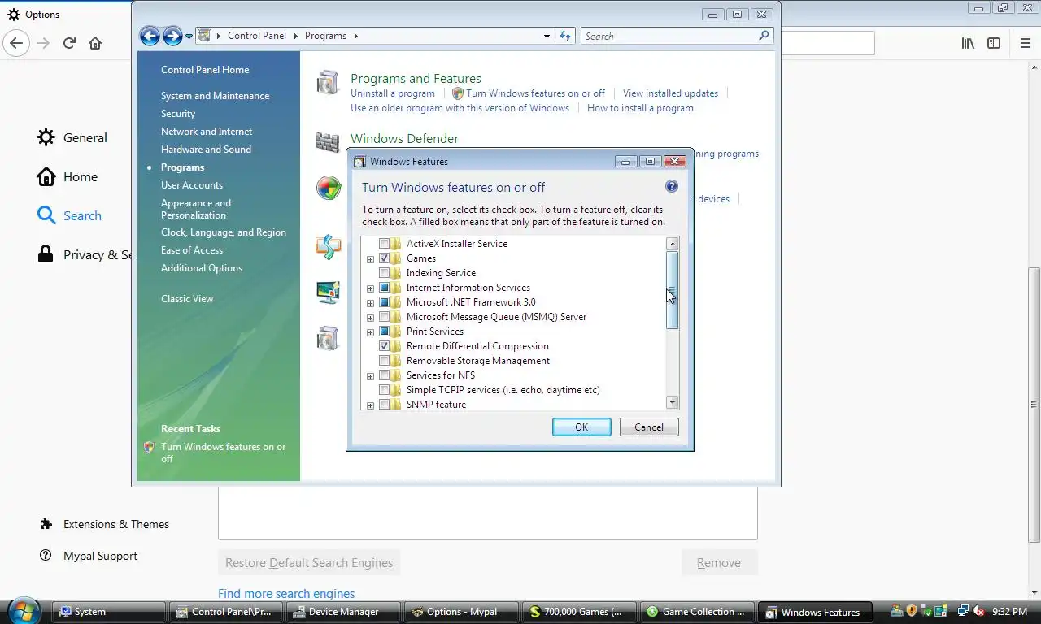1041x624 pixels.
Task: Focus the Control Panel search field
Action: pos(669,36)
